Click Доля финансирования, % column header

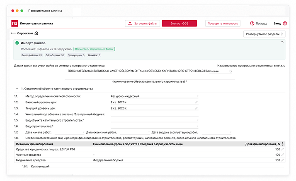click(262, 144)
